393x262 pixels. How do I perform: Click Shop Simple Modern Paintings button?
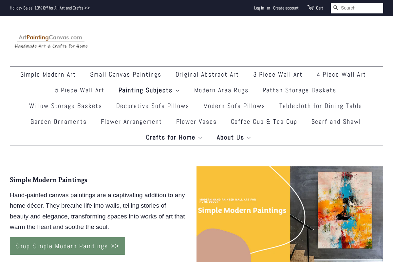pos(67,246)
